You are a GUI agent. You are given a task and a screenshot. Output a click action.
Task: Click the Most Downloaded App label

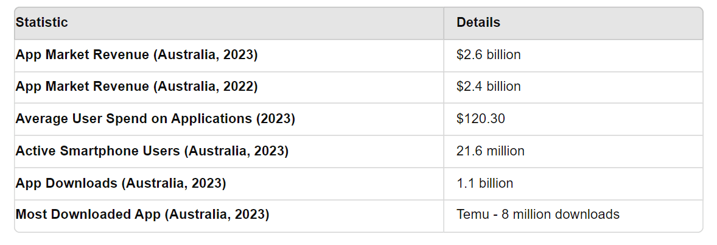142,215
